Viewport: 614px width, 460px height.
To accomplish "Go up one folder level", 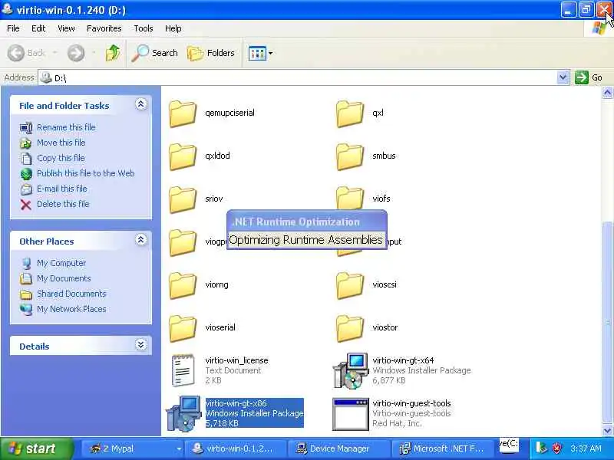I will pyautogui.click(x=113, y=53).
